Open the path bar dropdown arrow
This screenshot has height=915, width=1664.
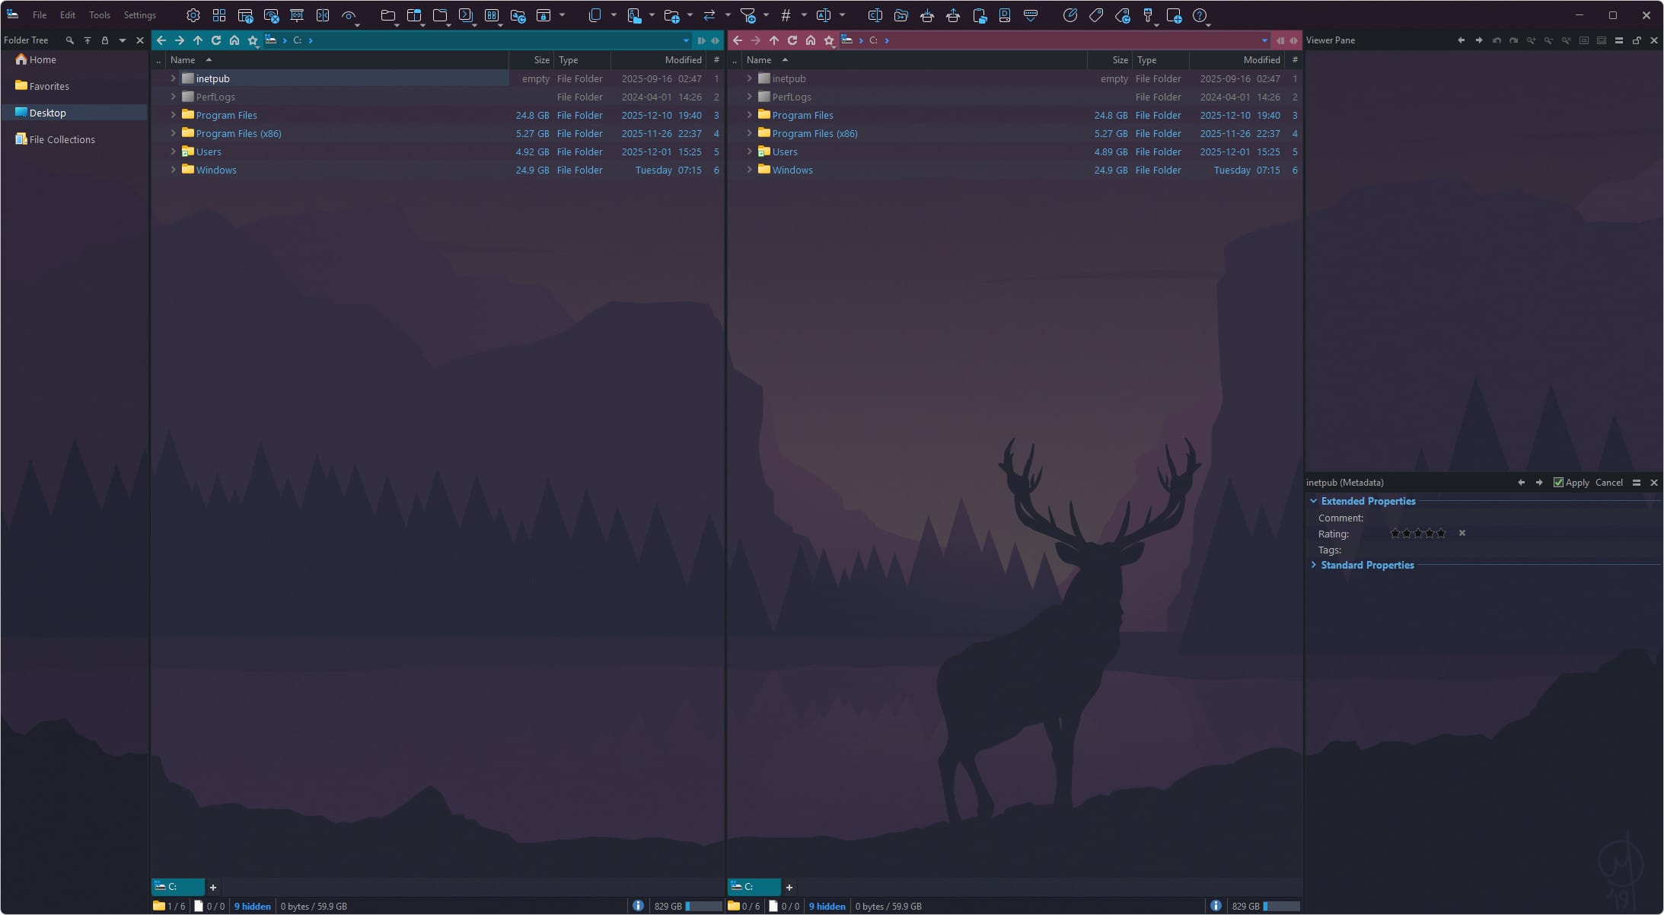click(684, 40)
